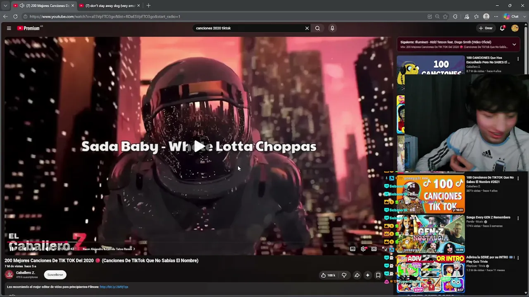Open options for Adivina la SERIE video
The height and width of the screenshot is (297, 529).
pos(518,258)
